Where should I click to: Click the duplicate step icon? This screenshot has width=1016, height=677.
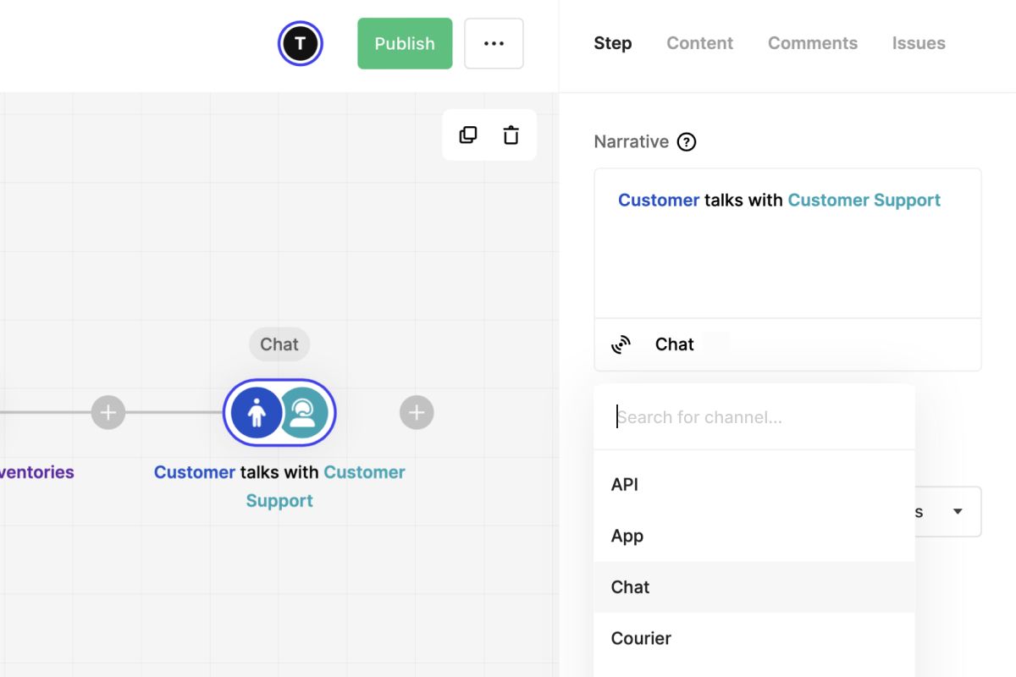[468, 135]
